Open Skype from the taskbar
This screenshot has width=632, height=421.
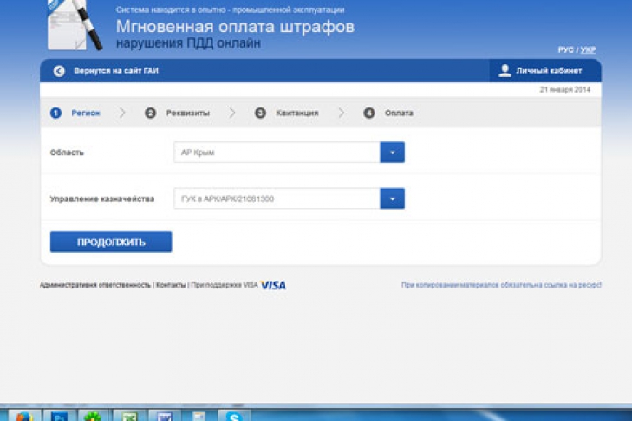pos(233,416)
